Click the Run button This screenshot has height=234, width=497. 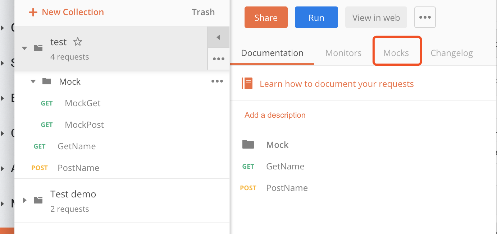point(316,17)
